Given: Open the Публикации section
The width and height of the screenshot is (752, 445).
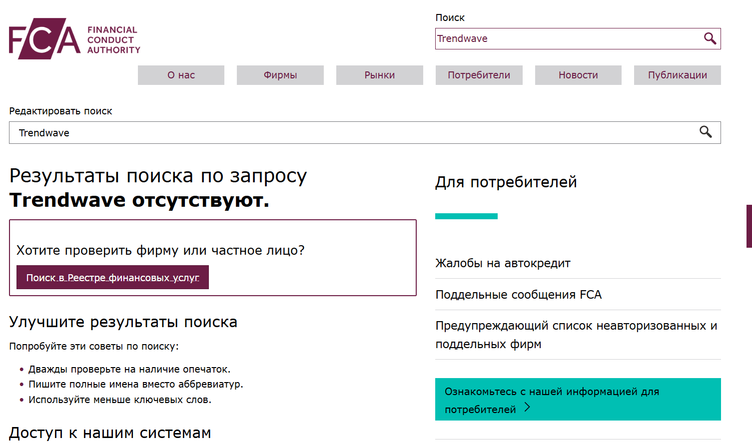Looking at the screenshot, I should [x=677, y=75].
